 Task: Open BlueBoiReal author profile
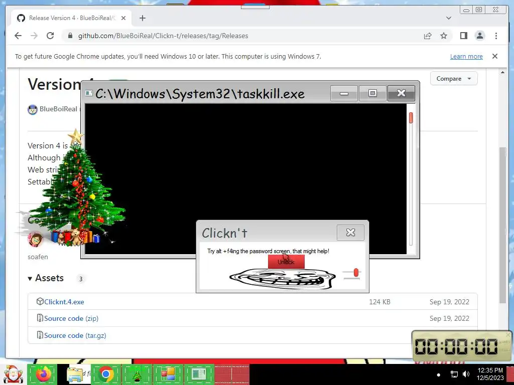58,109
